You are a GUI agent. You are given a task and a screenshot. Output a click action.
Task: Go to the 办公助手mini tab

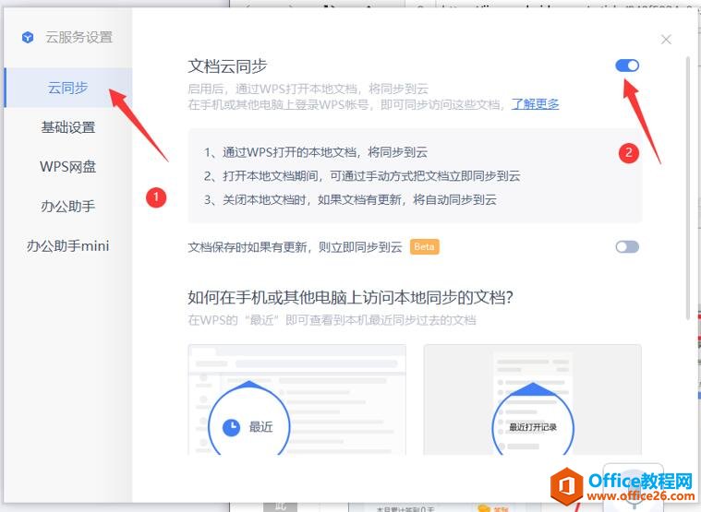pyautogui.click(x=68, y=246)
